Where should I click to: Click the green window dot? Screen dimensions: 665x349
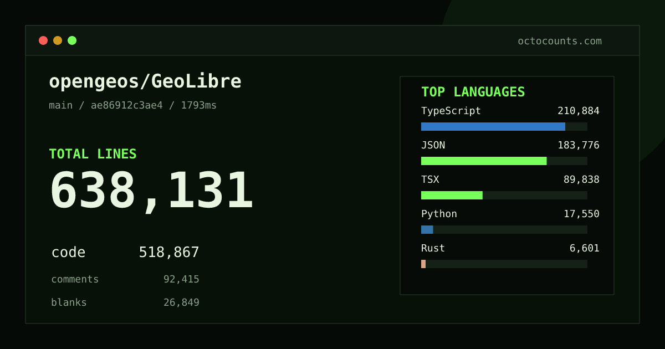tap(72, 40)
